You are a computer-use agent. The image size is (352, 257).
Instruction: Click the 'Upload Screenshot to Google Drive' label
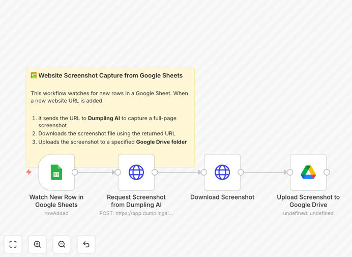click(308, 201)
